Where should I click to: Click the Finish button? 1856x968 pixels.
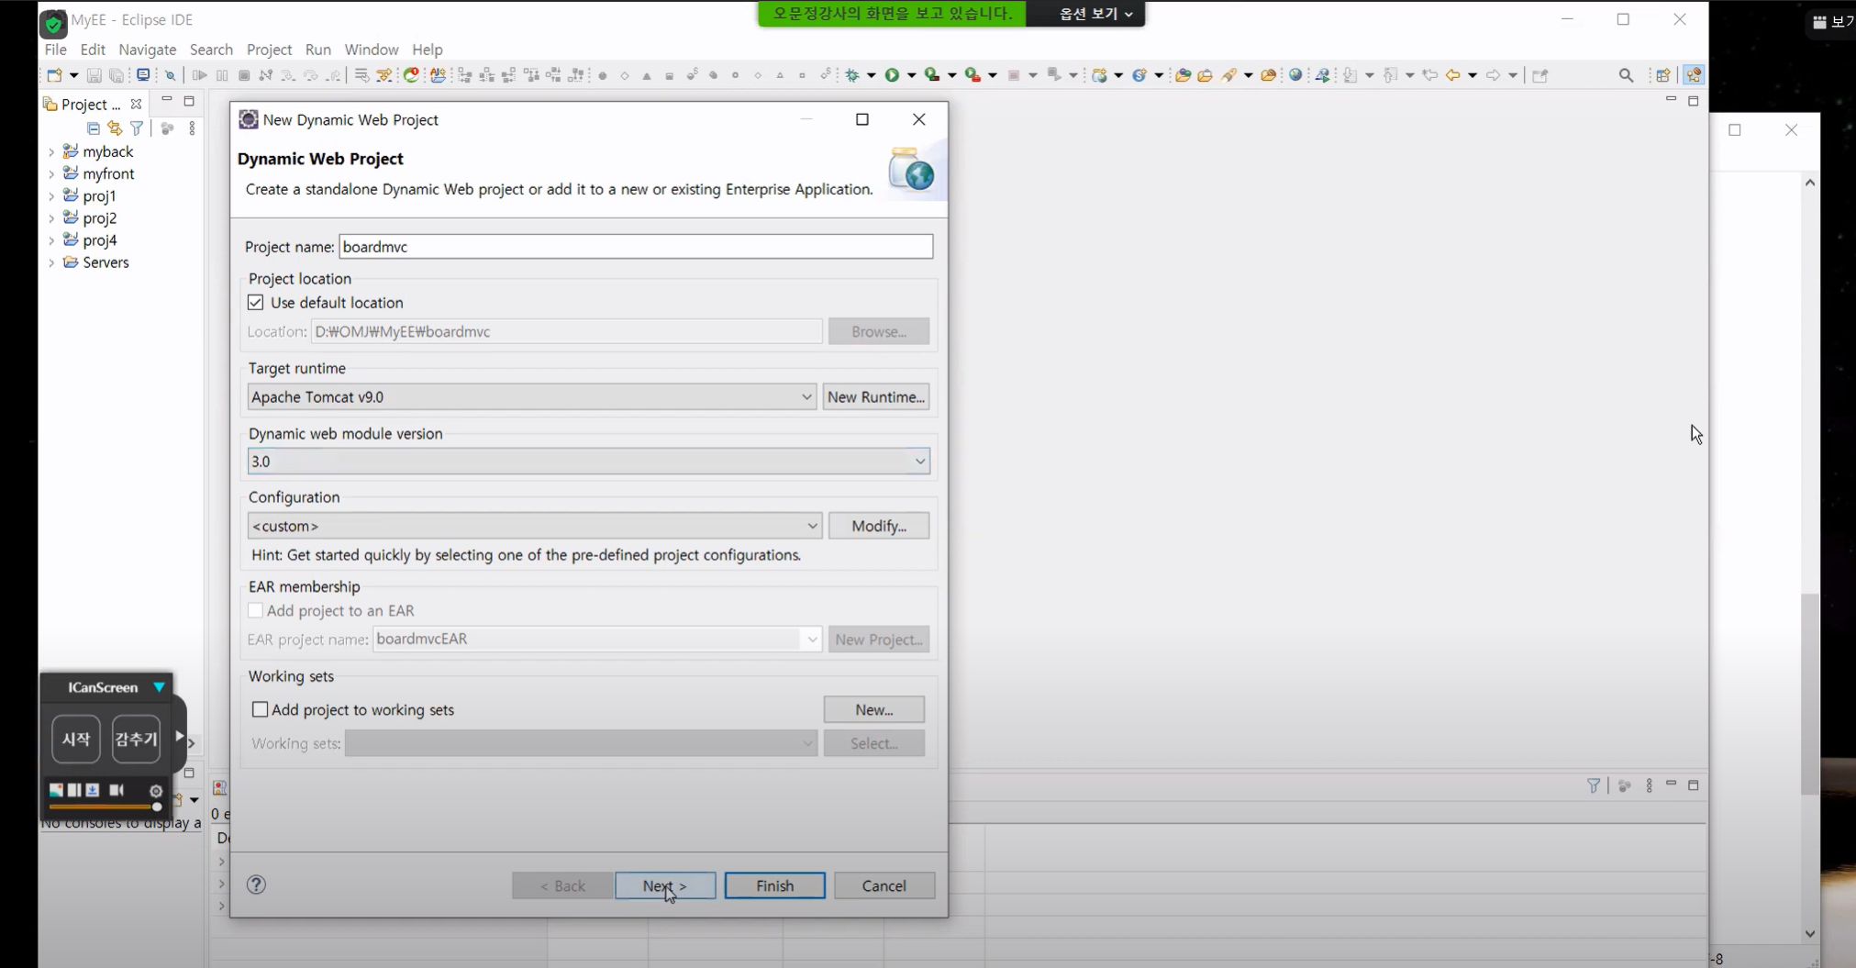pos(775,885)
